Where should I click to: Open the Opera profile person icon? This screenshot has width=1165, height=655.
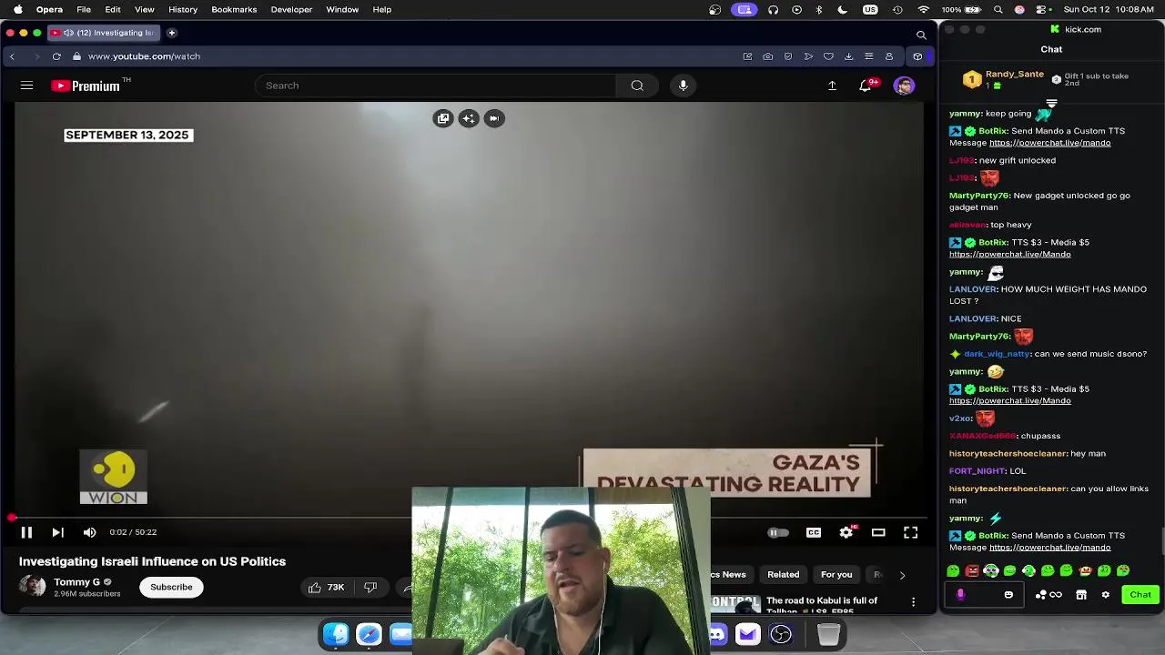pyautogui.click(x=889, y=56)
